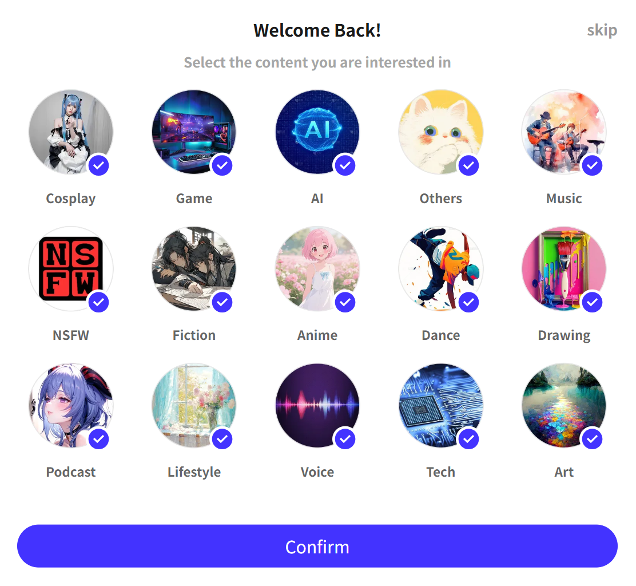Click the Fiction label text
Viewport: 636px width, 586px height.
click(194, 335)
